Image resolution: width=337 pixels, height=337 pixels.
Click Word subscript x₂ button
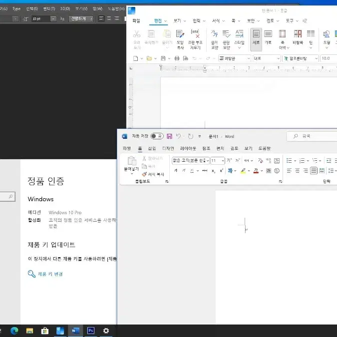coord(213,171)
